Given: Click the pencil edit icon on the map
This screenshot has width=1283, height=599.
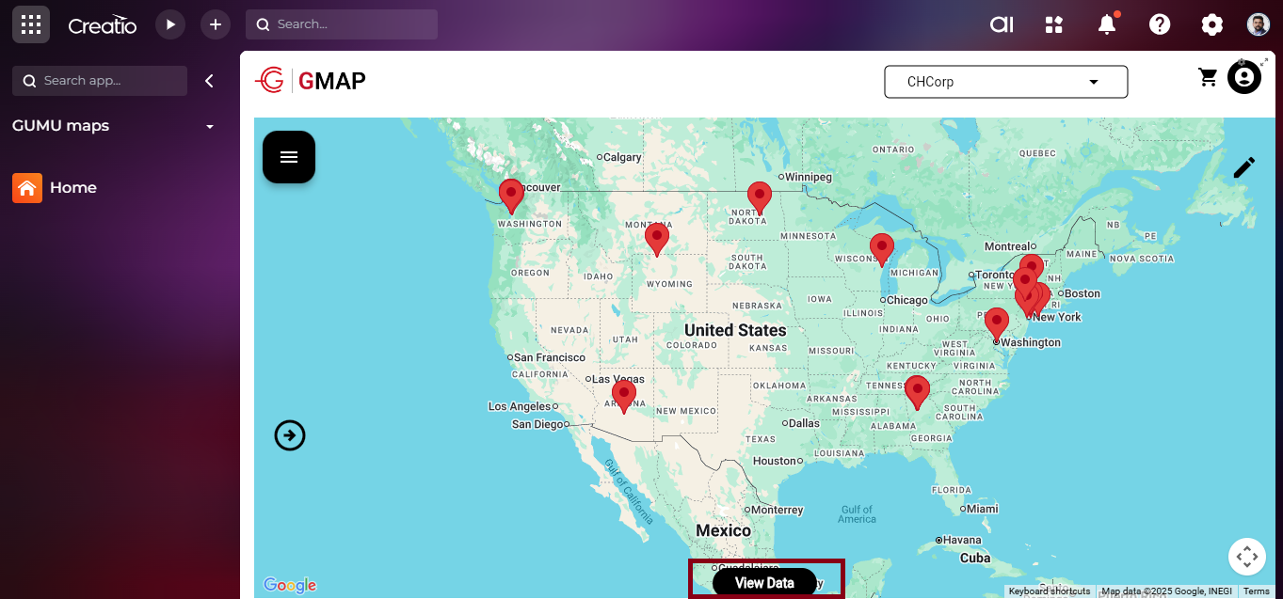Looking at the screenshot, I should [1244, 167].
